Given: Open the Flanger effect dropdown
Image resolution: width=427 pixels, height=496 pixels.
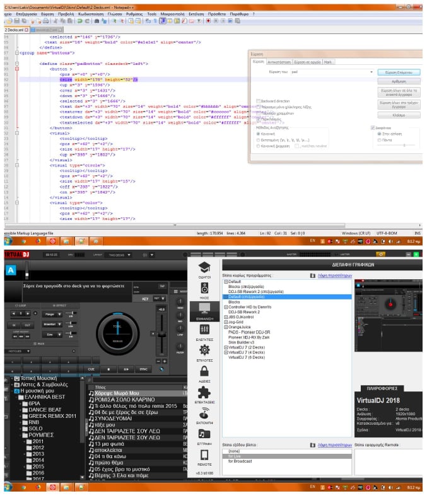Looking at the screenshot, I should click(x=52, y=314).
